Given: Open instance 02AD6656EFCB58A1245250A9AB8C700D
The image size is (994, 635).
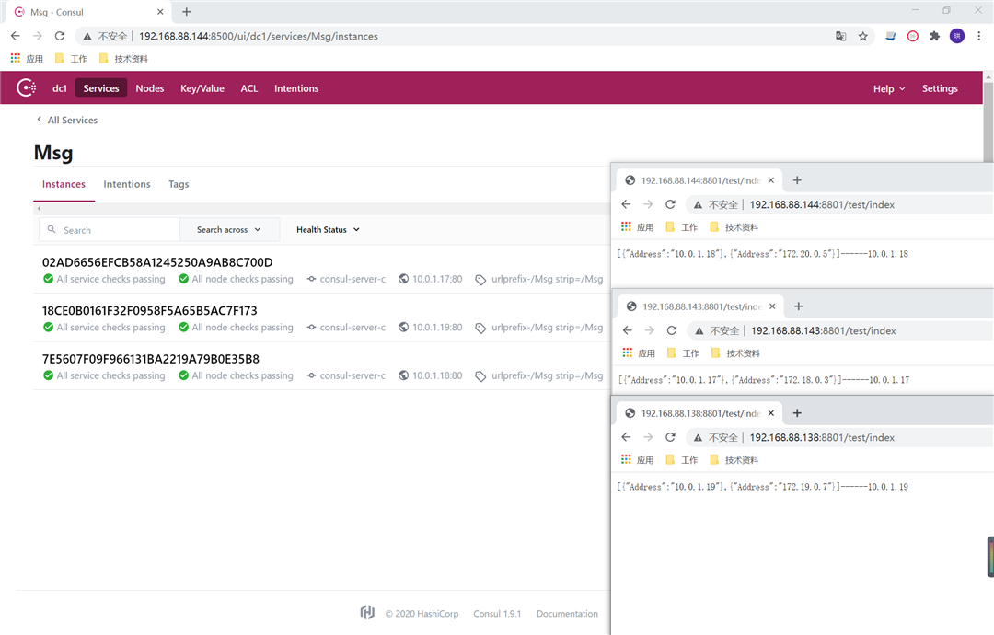Looking at the screenshot, I should [x=157, y=262].
